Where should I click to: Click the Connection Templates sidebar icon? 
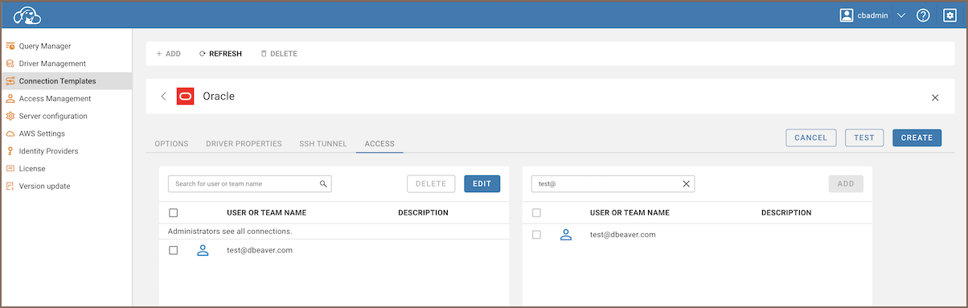10,81
